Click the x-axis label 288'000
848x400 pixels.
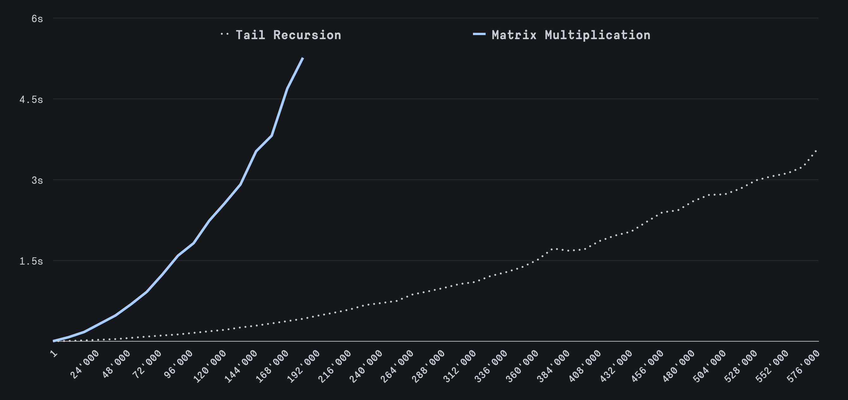[x=429, y=367]
